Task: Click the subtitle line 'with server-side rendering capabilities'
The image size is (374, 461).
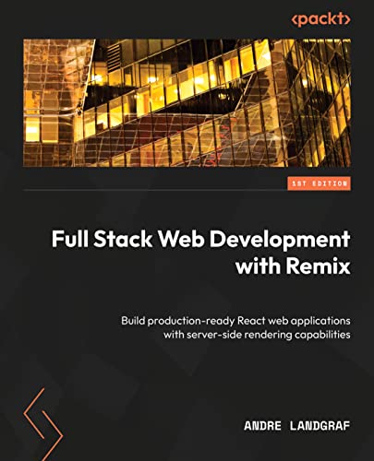Action: click(x=257, y=335)
